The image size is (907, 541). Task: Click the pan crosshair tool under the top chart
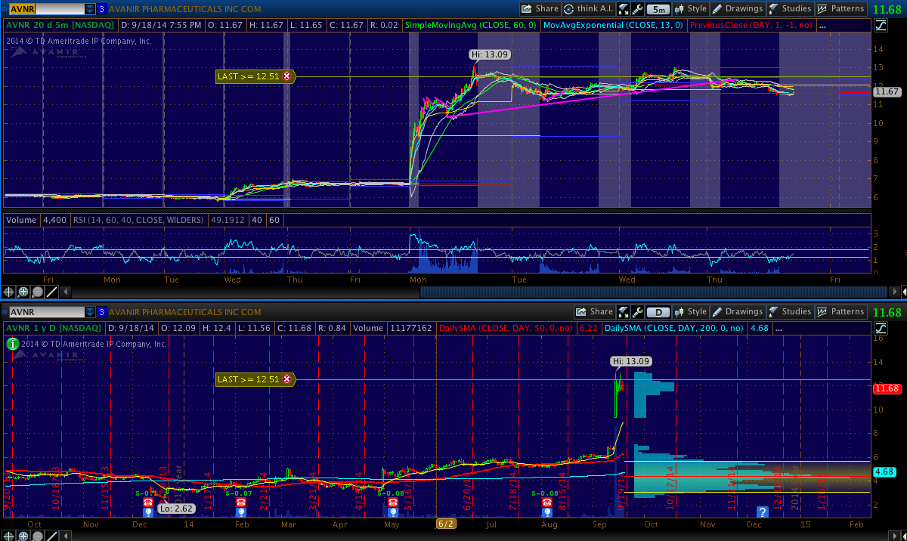[9, 292]
